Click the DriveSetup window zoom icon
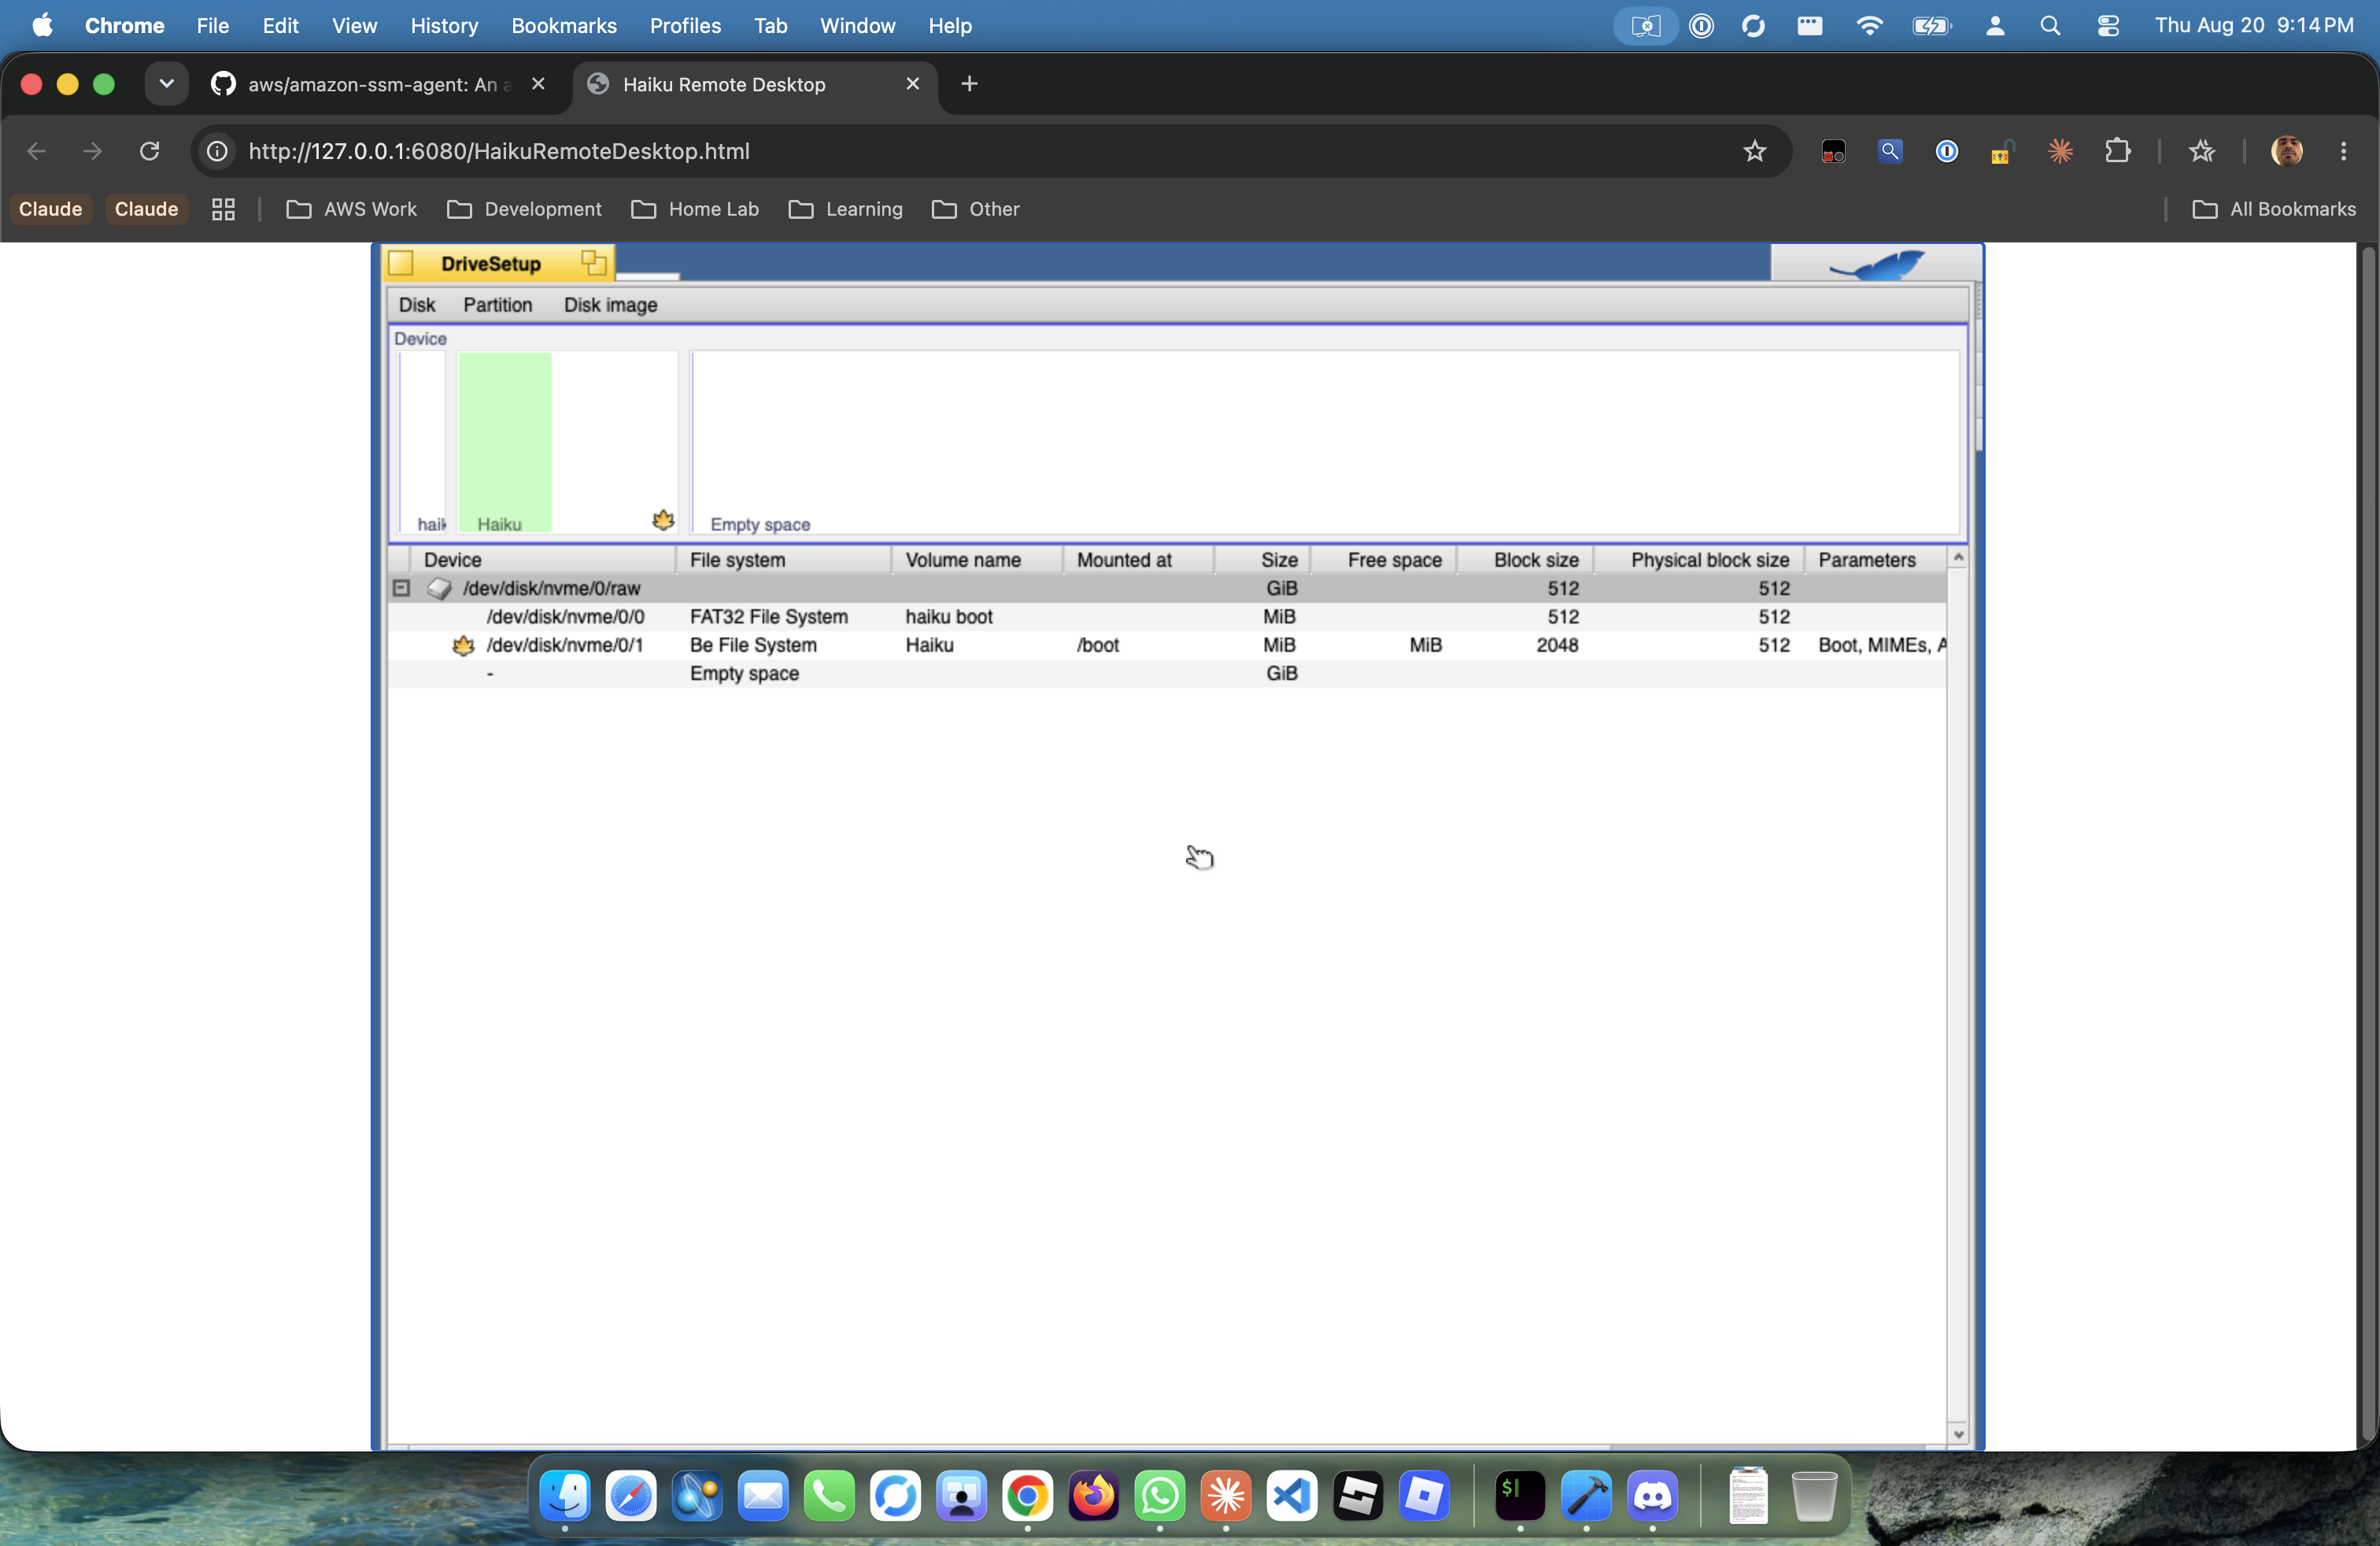 (x=593, y=263)
